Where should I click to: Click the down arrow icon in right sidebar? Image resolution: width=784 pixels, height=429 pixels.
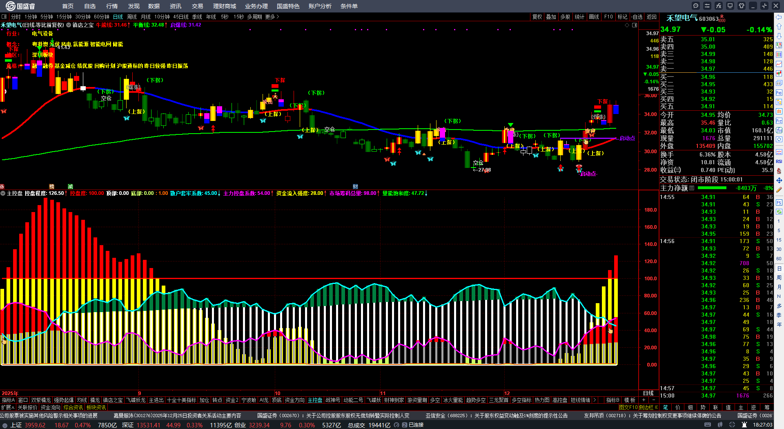pyautogui.click(x=779, y=36)
